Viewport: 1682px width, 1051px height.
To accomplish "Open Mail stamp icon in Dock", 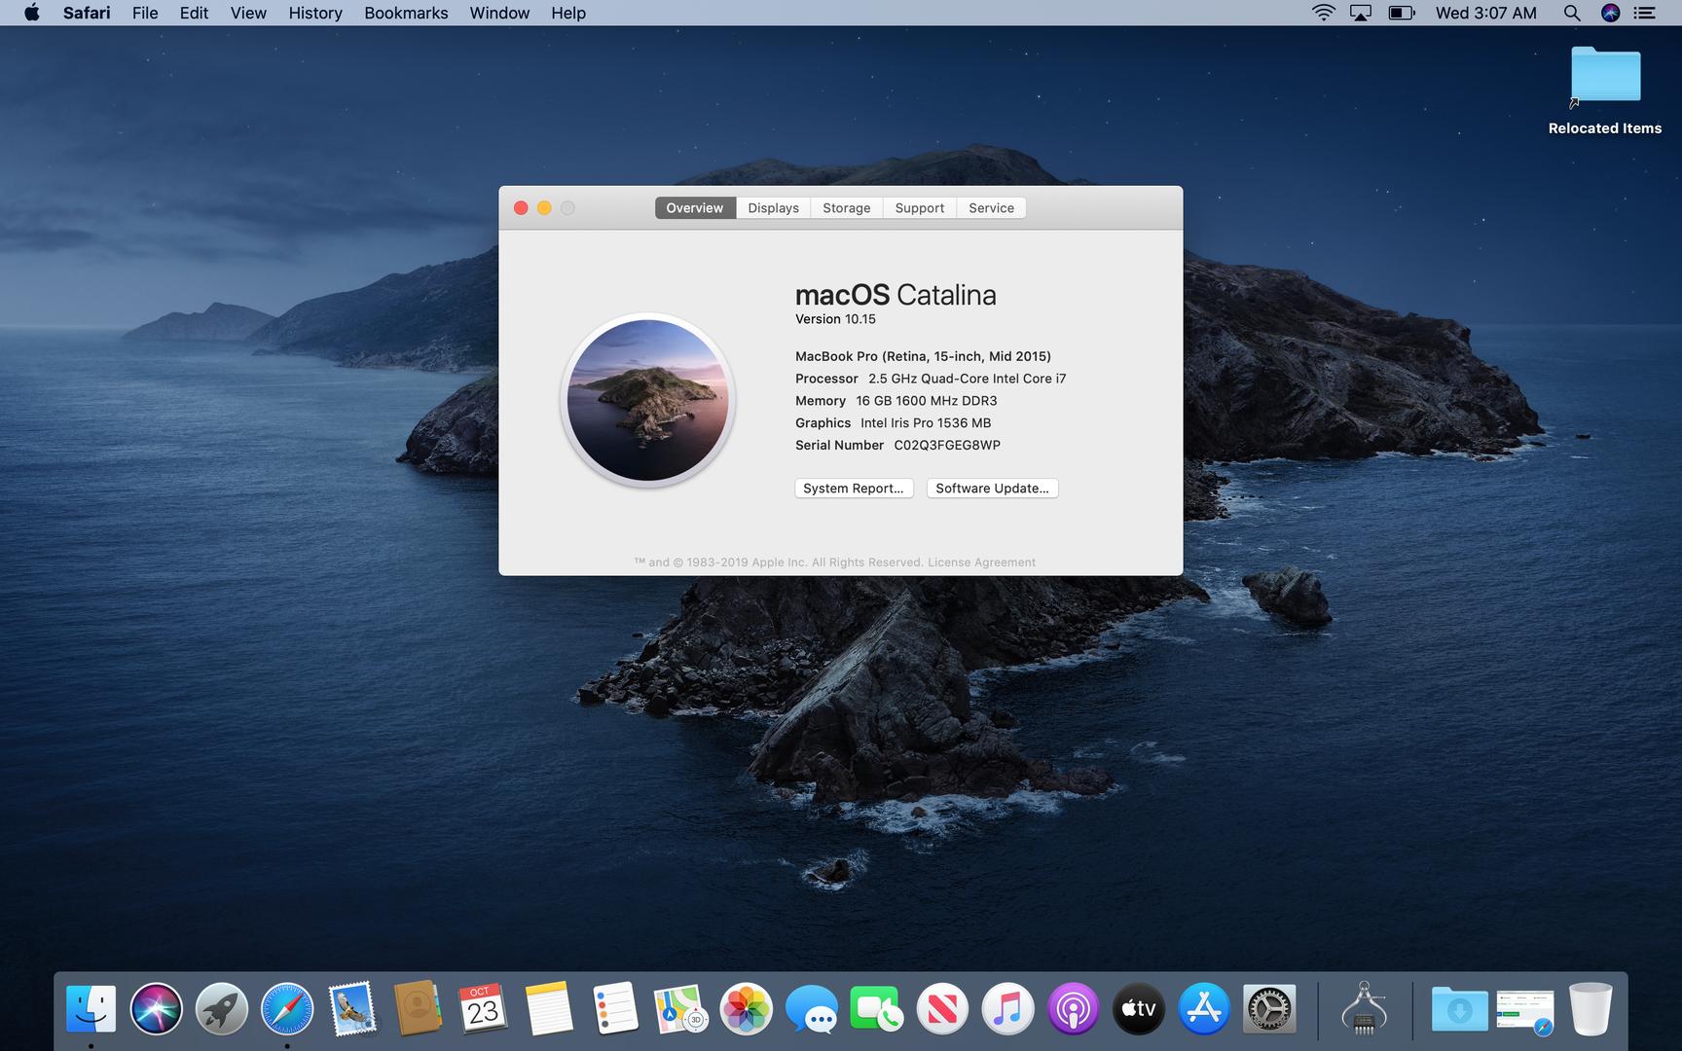I will 352,1008.
